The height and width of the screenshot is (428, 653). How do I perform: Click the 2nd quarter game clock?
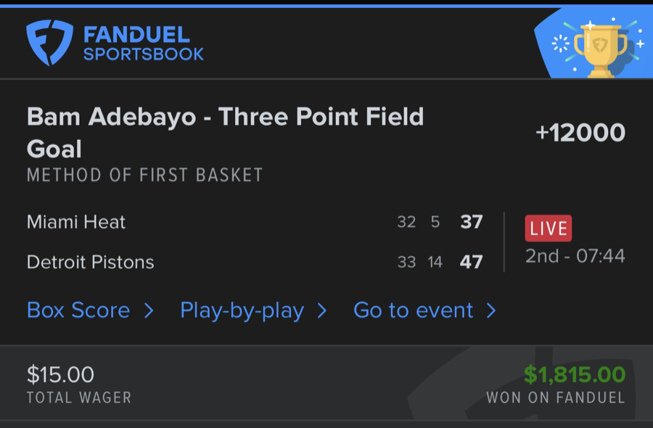(x=575, y=256)
